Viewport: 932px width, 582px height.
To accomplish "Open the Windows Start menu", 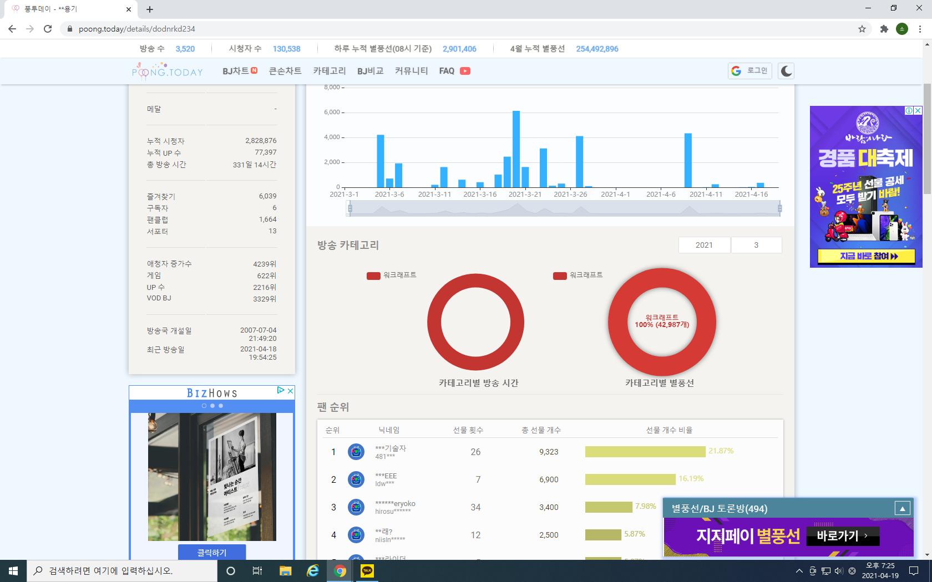I will pyautogui.click(x=13, y=571).
